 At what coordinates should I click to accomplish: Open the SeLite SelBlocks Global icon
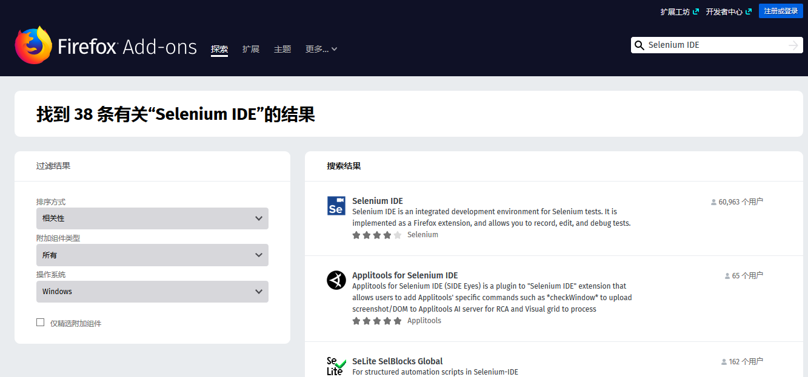tap(336, 366)
